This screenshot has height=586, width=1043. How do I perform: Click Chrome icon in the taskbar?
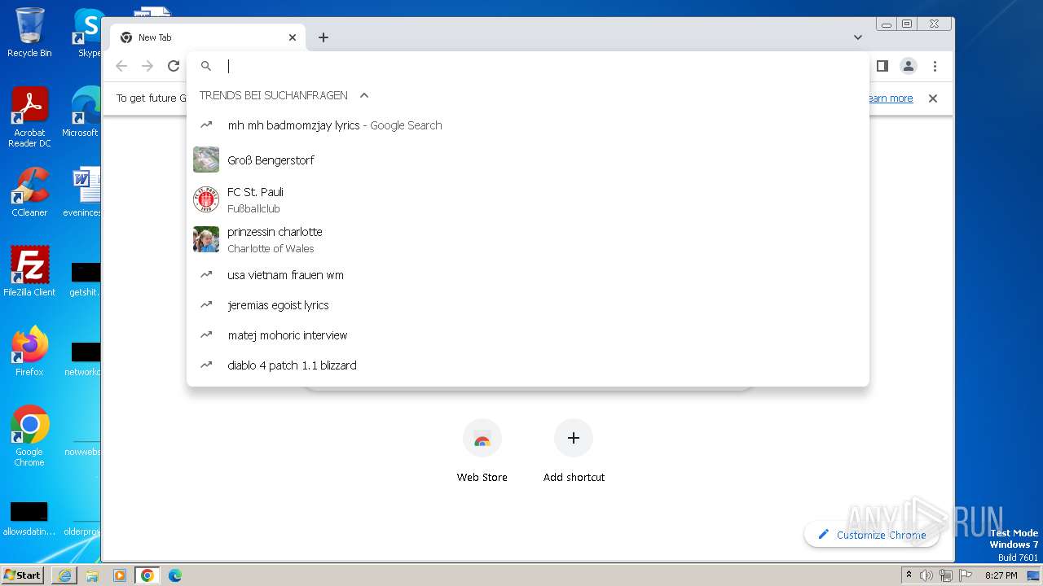point(147,575)
